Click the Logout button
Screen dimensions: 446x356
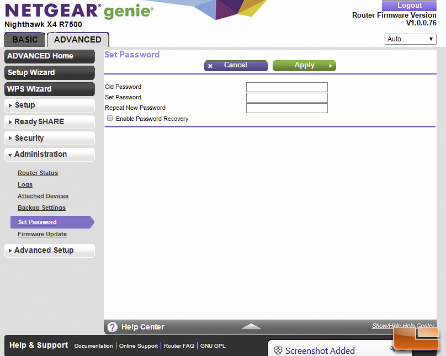tap(409, 6)
